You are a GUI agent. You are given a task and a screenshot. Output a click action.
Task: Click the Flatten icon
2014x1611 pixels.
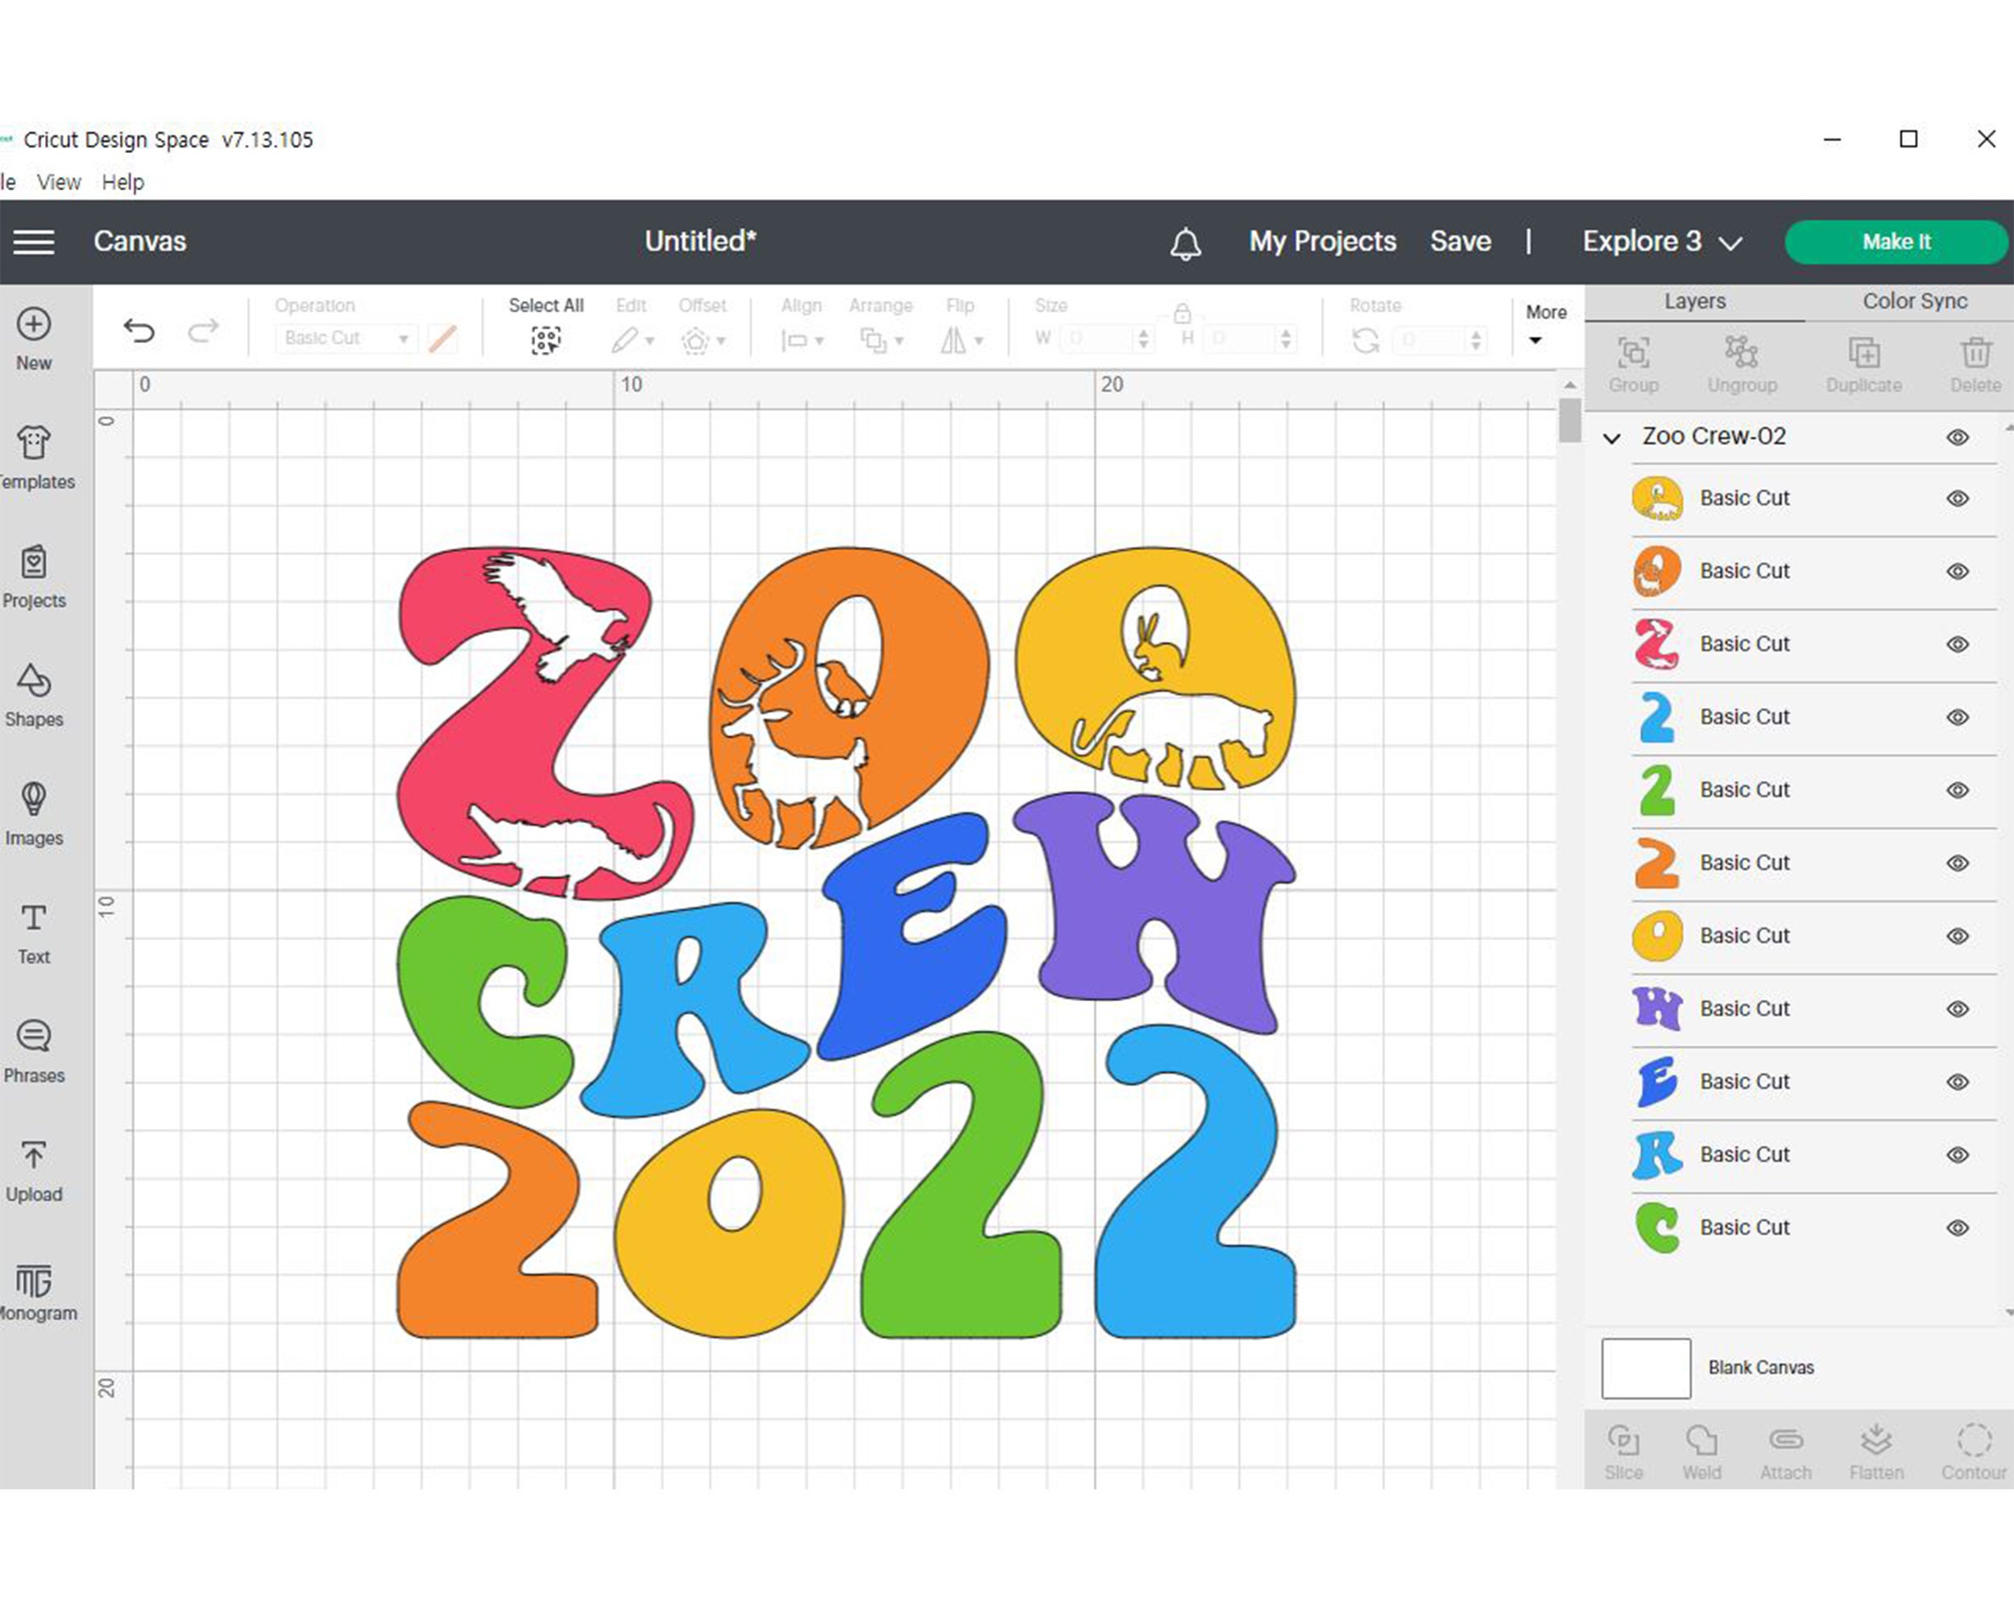pos(1875,1446)
